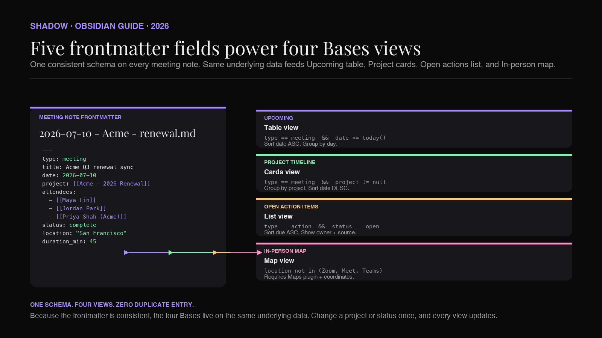
Task: Select the Map view heading
Action: coord(279,261)
